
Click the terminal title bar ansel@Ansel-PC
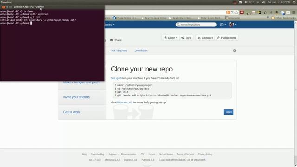pos(52,7)
